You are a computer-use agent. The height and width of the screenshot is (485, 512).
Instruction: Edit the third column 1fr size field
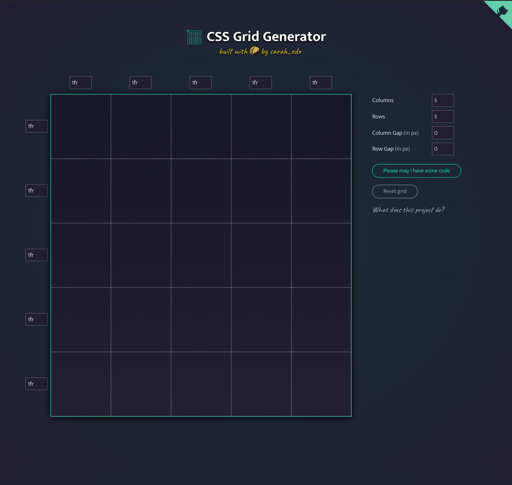pyautogui.click(x=201, y=83)
